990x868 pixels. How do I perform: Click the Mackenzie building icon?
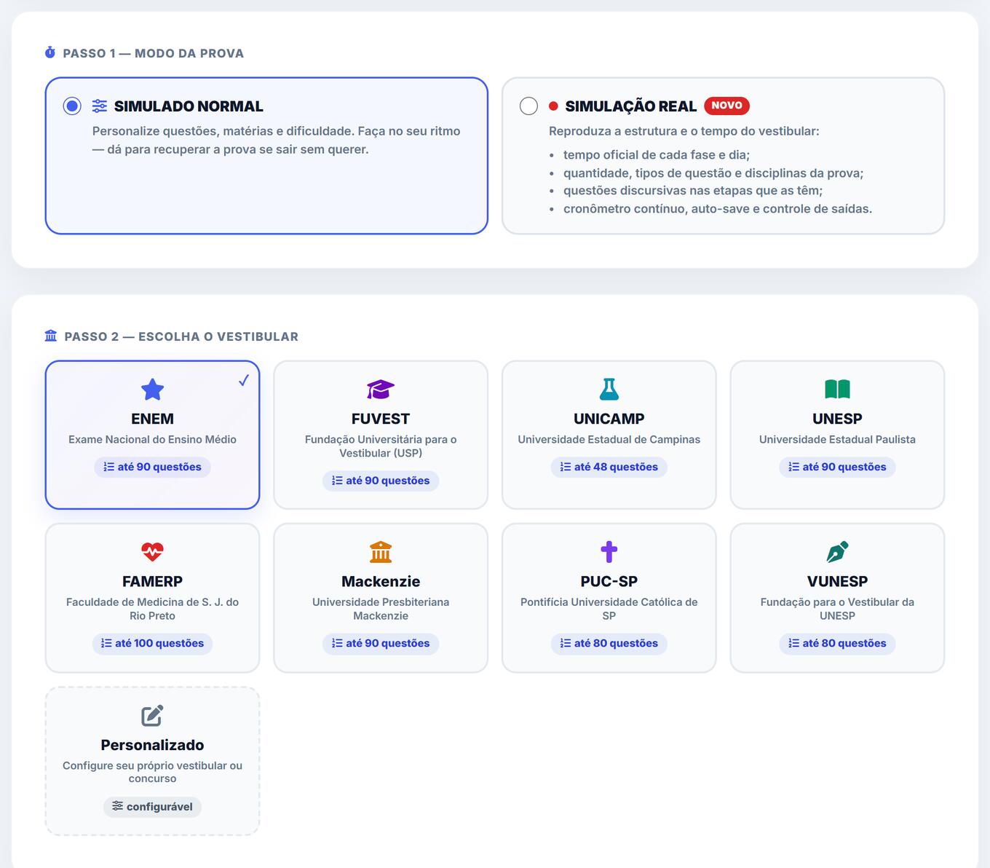pos(381,552)
